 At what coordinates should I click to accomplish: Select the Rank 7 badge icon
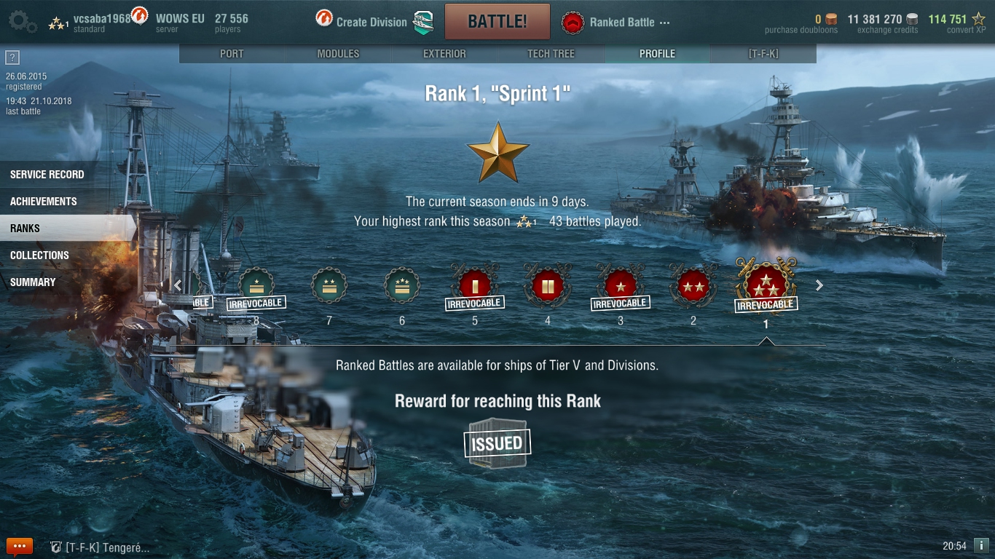(329, 285)
